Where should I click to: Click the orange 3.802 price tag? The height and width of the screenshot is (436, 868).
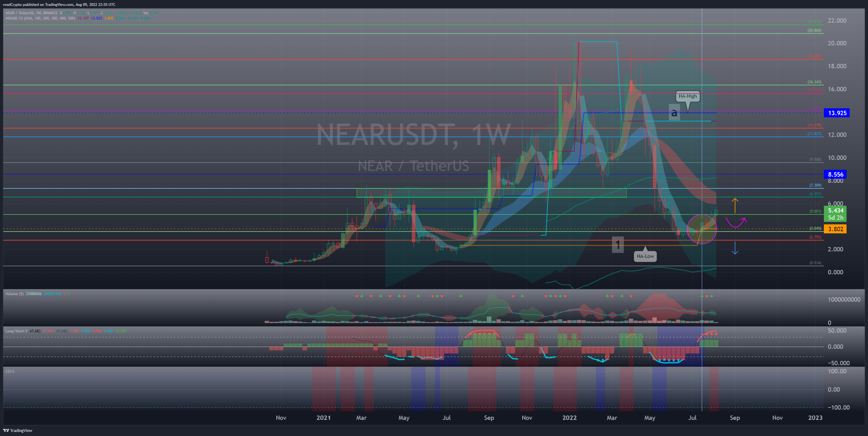point(835,229)
